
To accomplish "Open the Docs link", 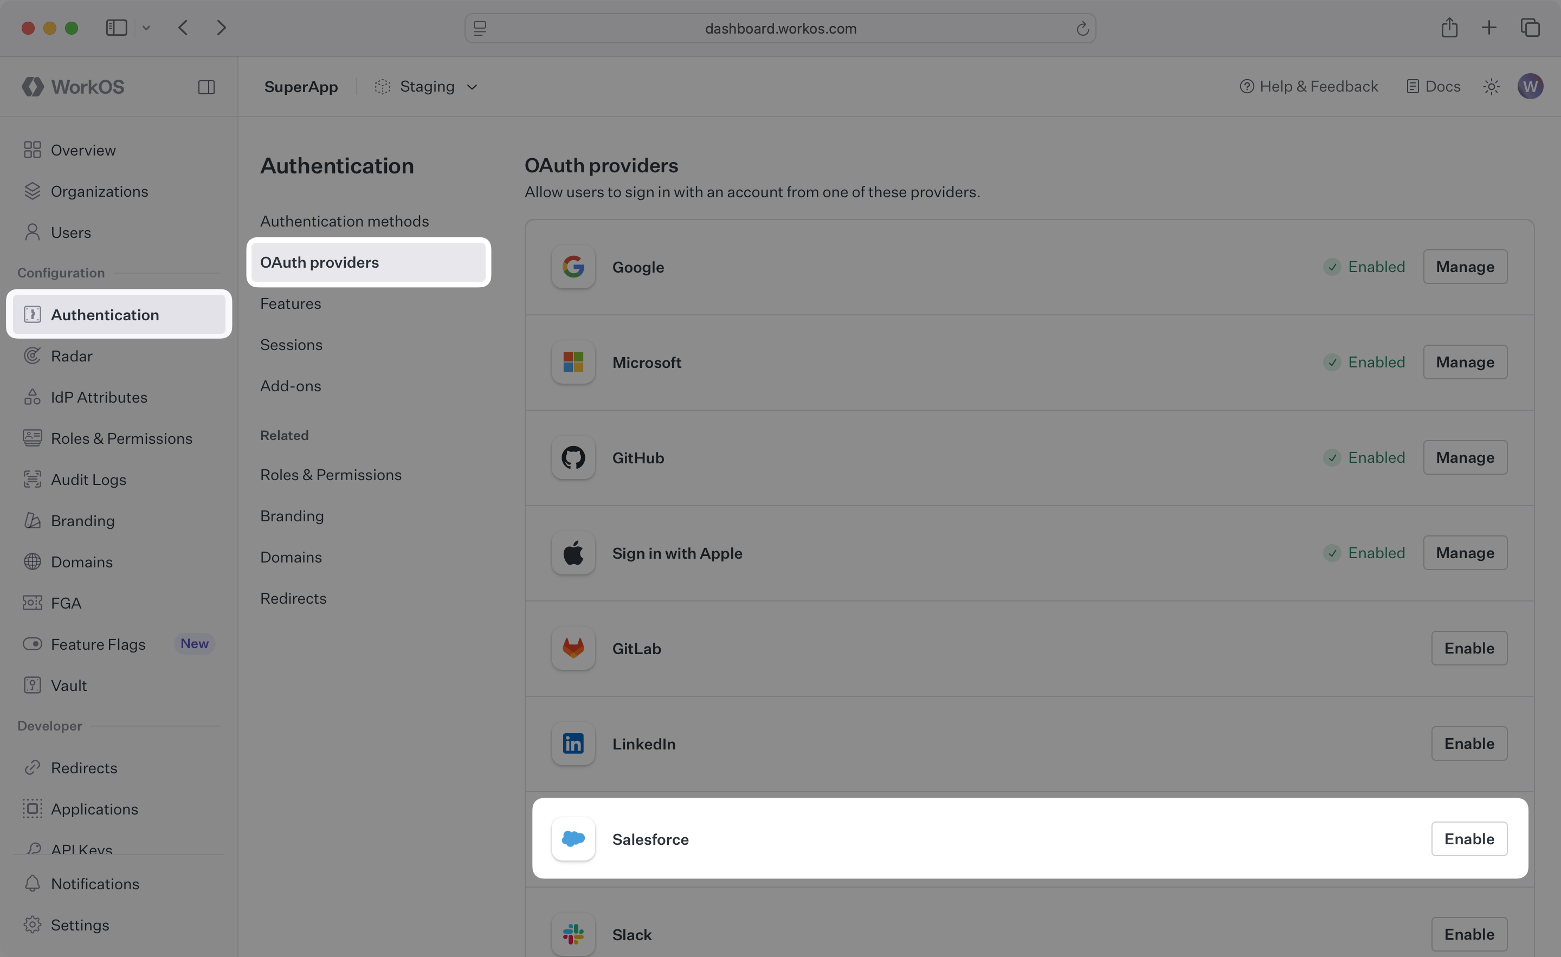I will click(x=1434, y=87).
